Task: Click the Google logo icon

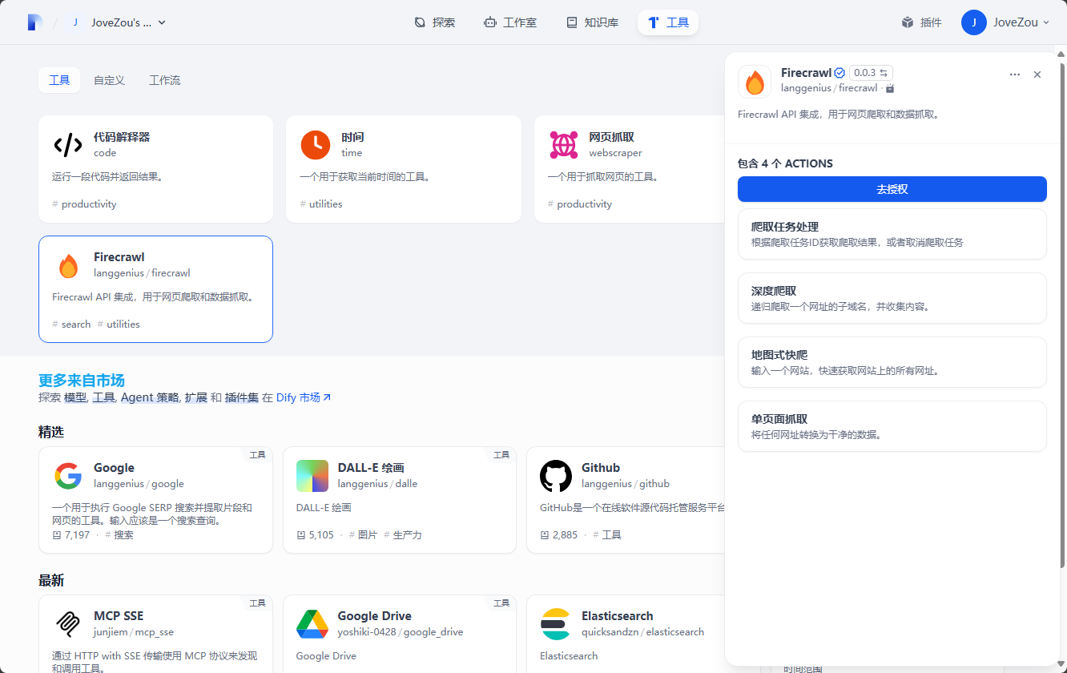Action: 68,476
